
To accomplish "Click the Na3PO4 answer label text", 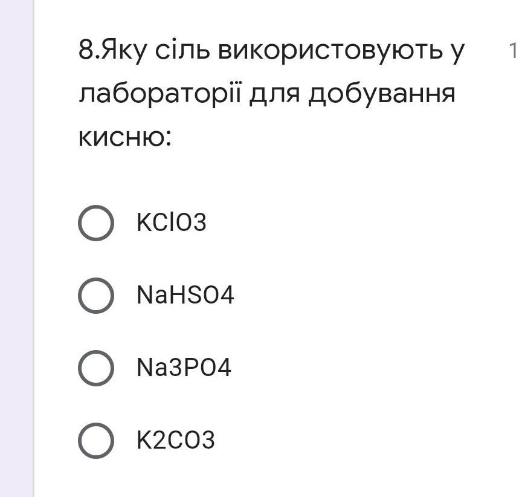I will (184, 368).
